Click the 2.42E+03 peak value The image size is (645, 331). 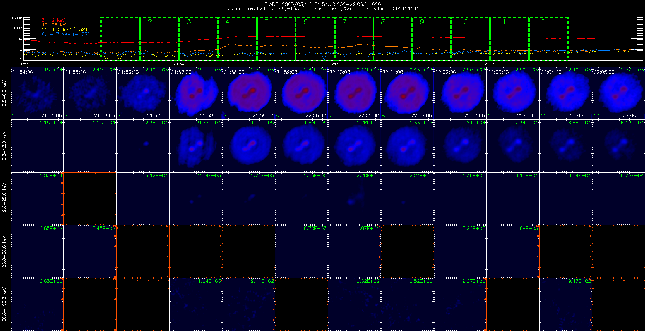coord(157,70)
